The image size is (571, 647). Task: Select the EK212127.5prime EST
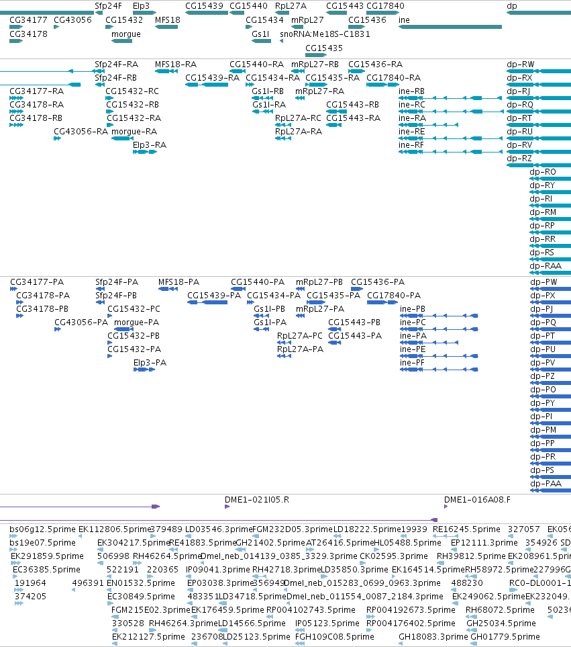(x=115, y=643)
